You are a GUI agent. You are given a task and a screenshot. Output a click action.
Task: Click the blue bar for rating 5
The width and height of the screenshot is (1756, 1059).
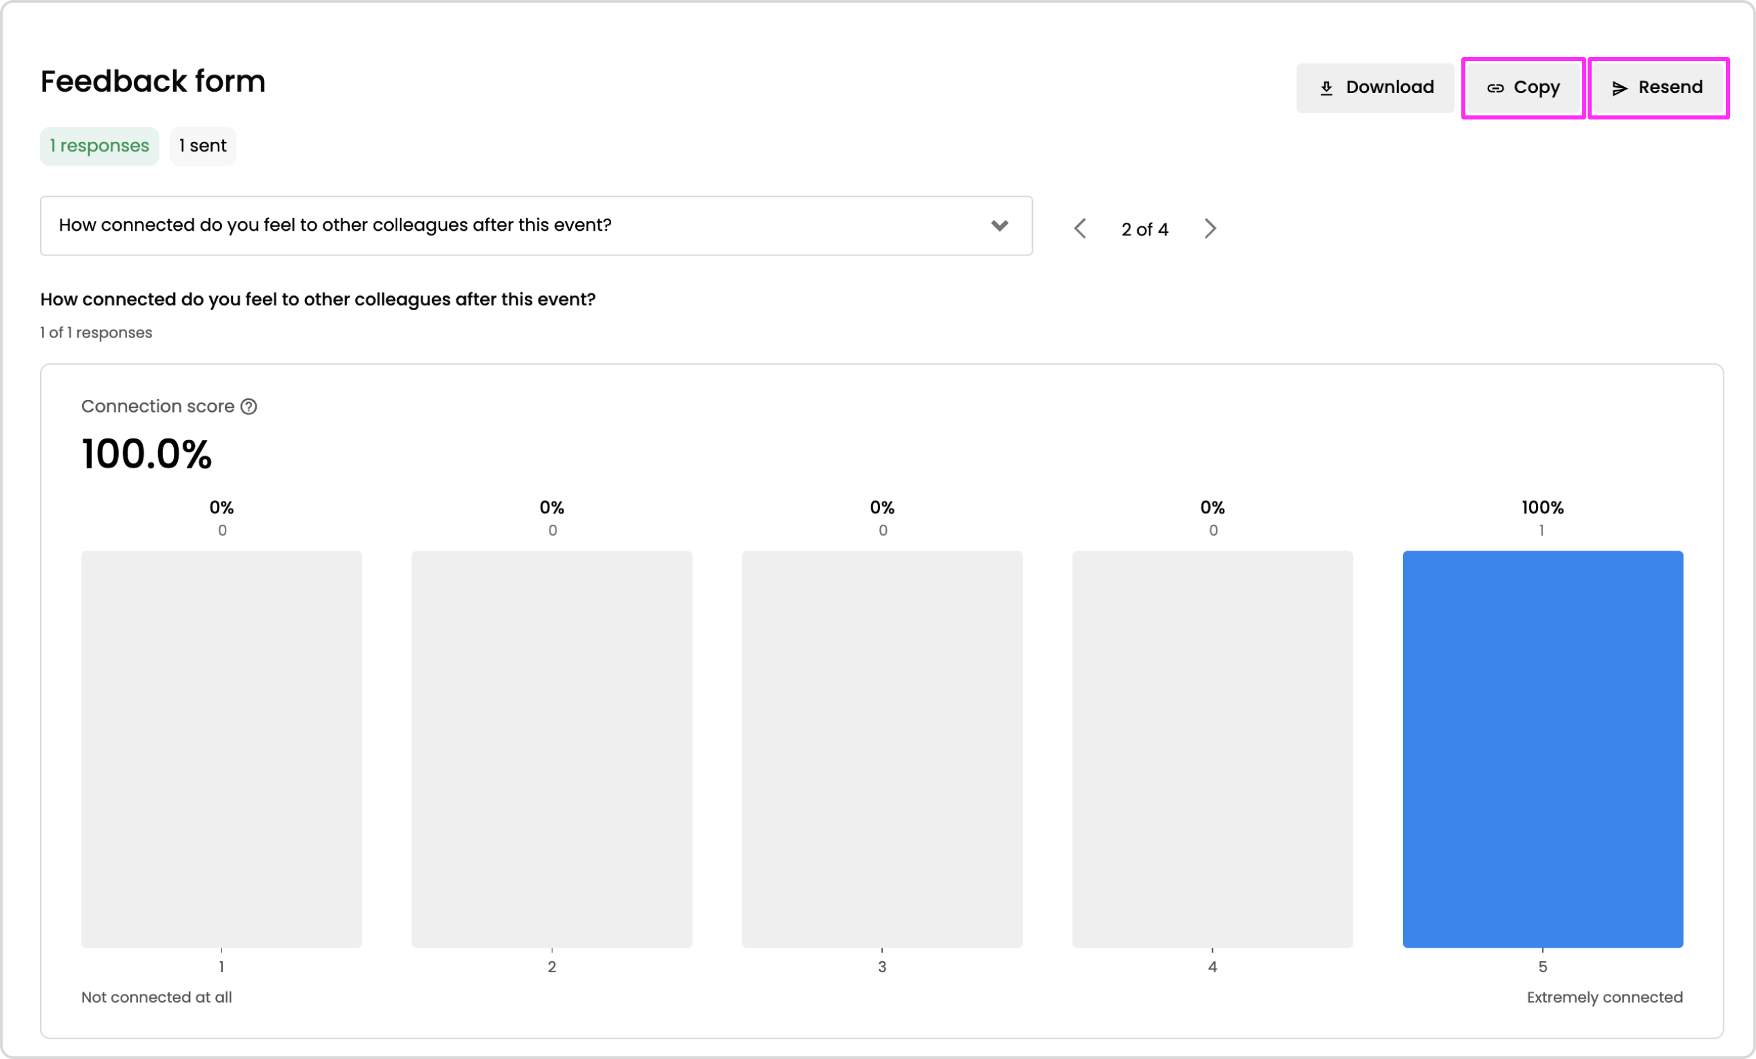(1542, 749)
